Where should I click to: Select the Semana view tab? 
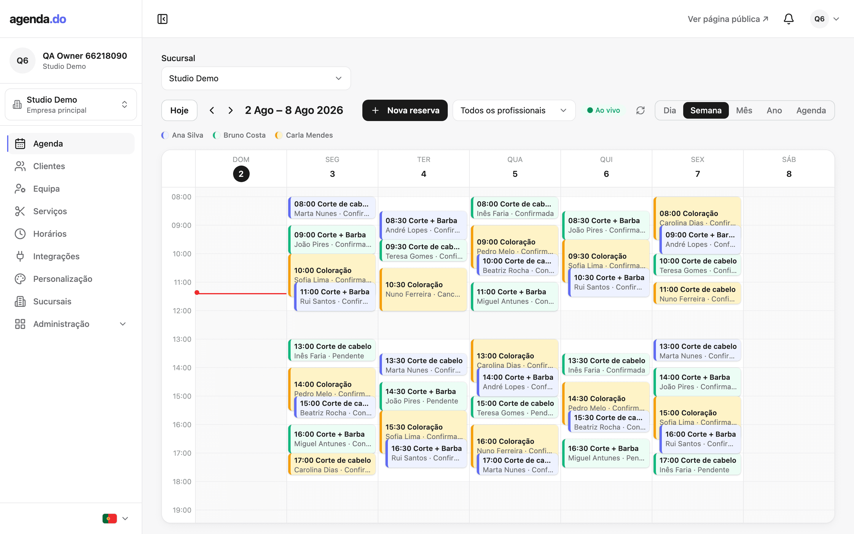point(706,111)
